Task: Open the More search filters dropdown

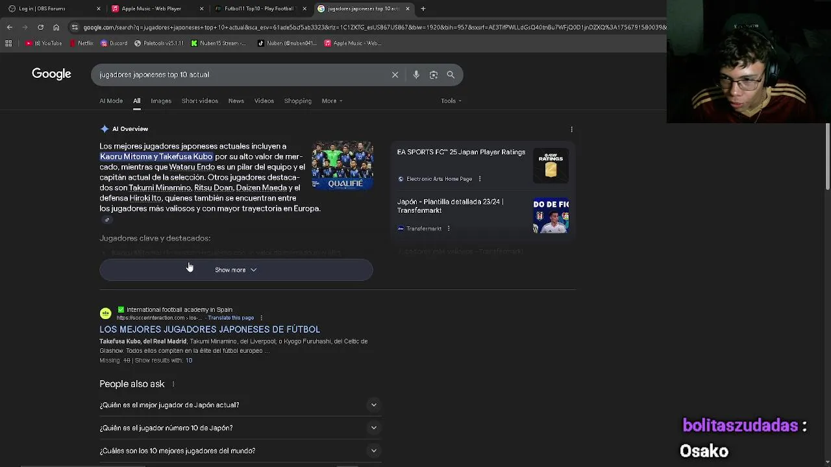Action: (332, 101)
